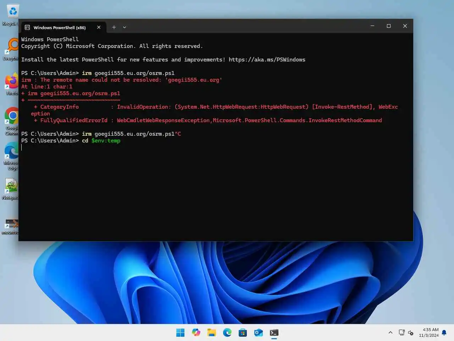Click the 'cd $env:temp' command line
This screenshot has width=454, height=341.
tap(71, 141)
